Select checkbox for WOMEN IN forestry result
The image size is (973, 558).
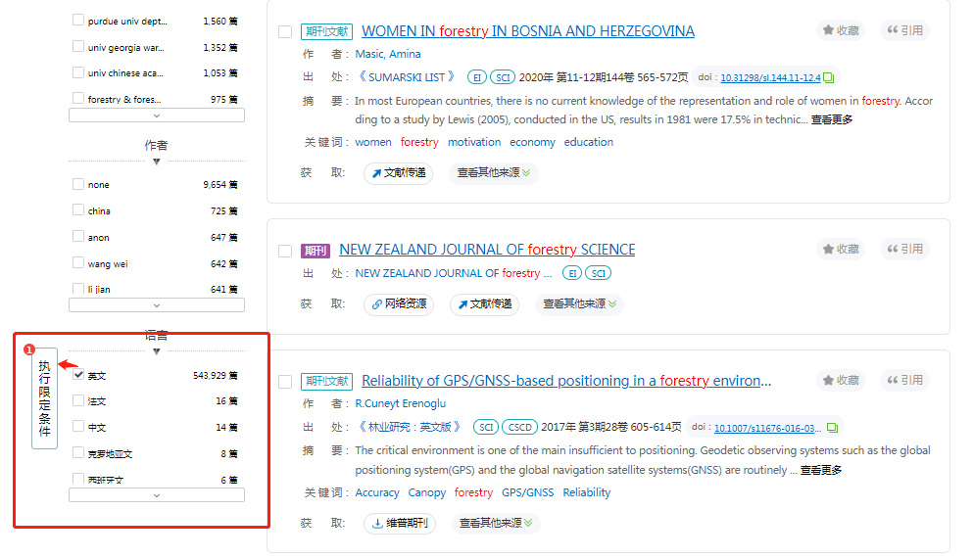coord(285,32)
